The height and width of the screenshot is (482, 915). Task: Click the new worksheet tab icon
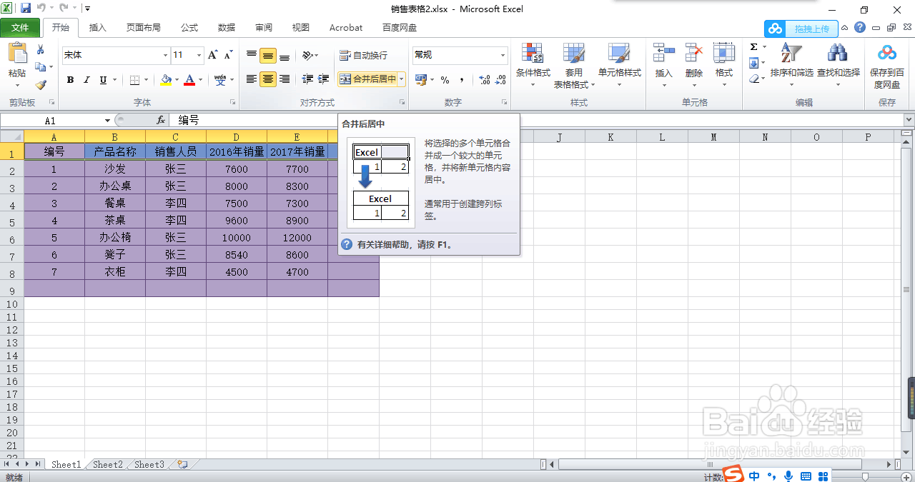pyautogui.click(x=182, y=464)
